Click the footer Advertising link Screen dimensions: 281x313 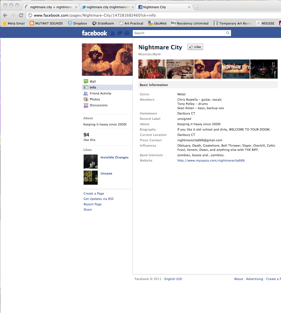click(254, 279)
